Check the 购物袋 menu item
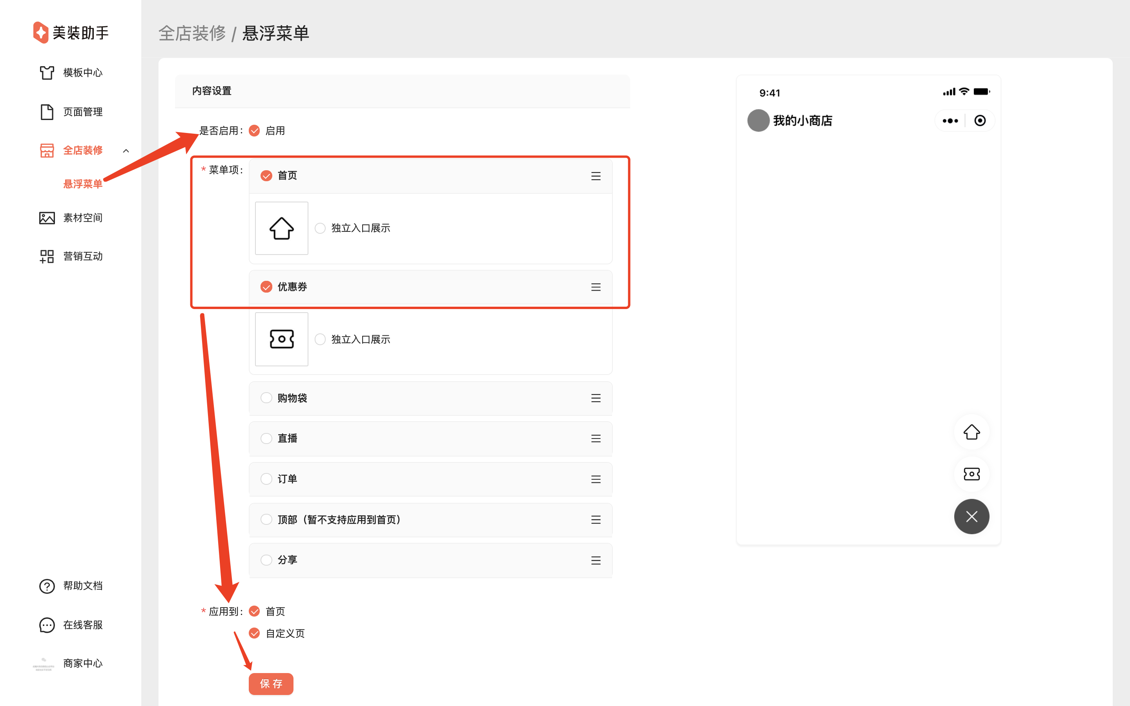 [x=266, y=398]
